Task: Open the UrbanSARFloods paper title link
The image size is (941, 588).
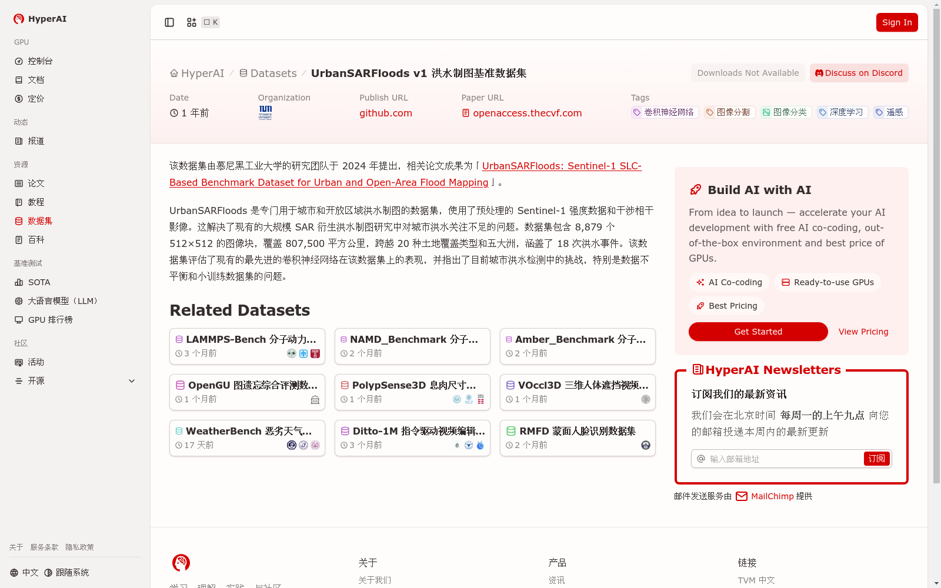Action: [405, 174]
